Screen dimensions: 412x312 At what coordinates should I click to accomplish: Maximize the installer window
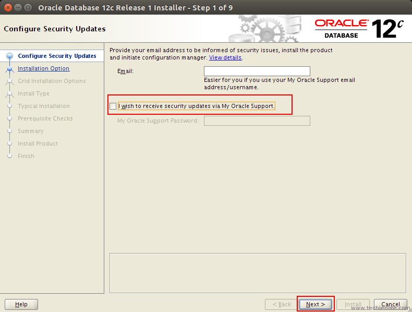click(x=28, y=7)
